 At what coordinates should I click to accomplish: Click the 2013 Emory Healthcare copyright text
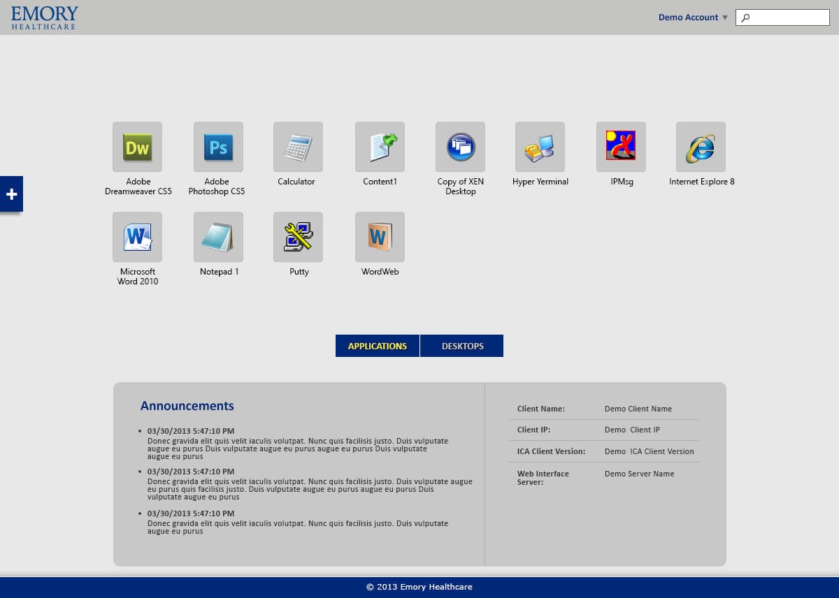pyautogui.click(x=419, y=587)
